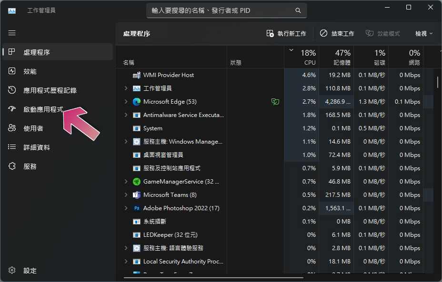Sort by the 磁碟 column header

pos(371,57)
